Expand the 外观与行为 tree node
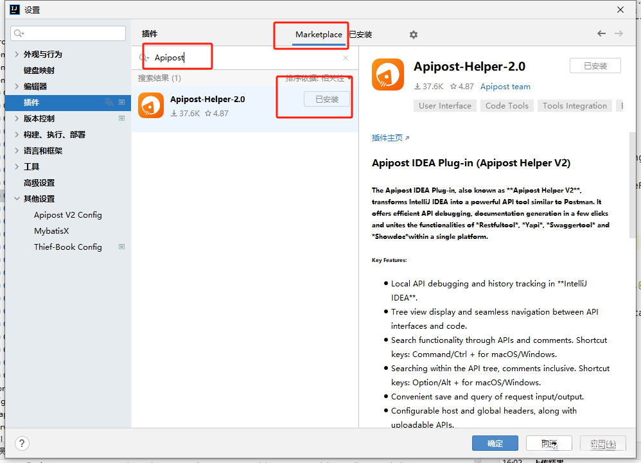The width and height of the screenshot is (641, 463). click(x=17, y=54)
